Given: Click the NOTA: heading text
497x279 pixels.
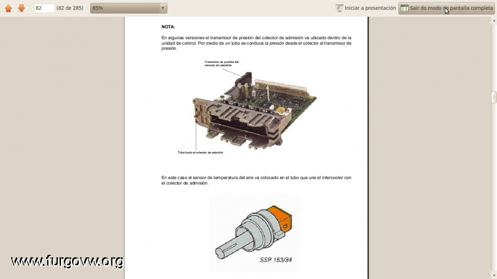Looking at the screenshot, I should [x=168, y=27].
